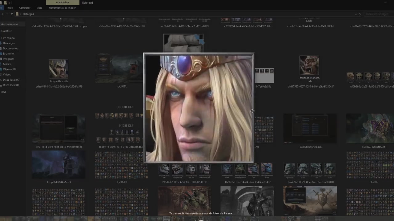
Task: Click the forward navigation arrow in Explorer
Action: tap(2, 14)
